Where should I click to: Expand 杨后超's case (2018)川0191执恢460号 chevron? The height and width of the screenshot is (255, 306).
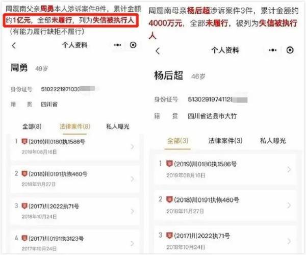point(289,205)
